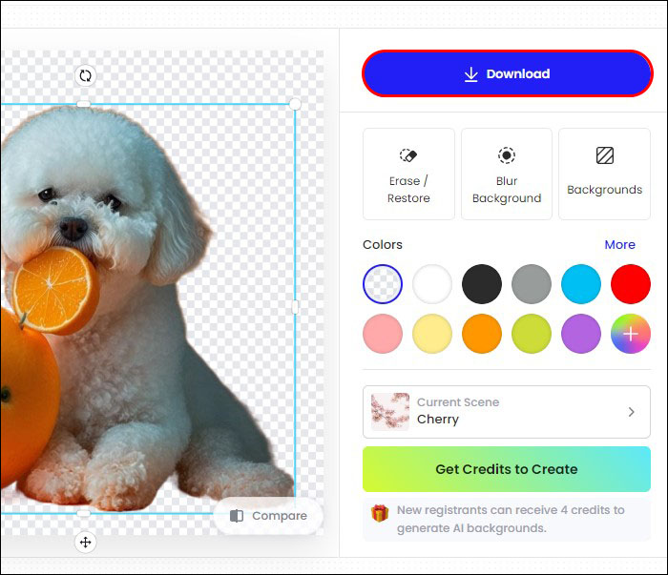668x575 pixels.
Task: Click the move handle below the image
Action: tap(85, 543)
